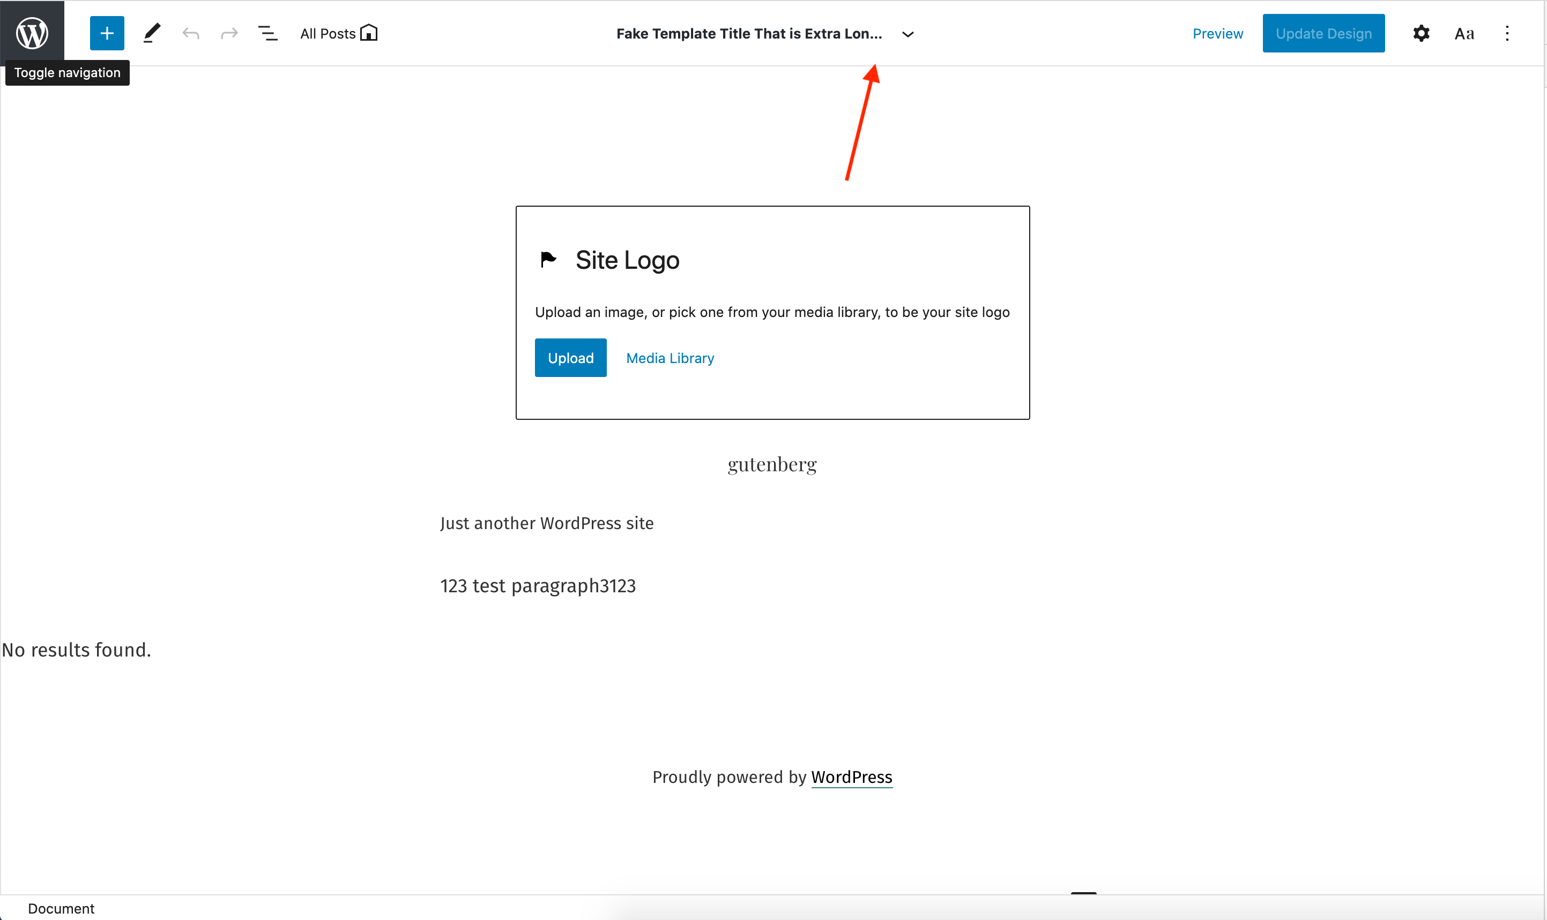Toggle the settings gear sidebar

point(1421,33)
